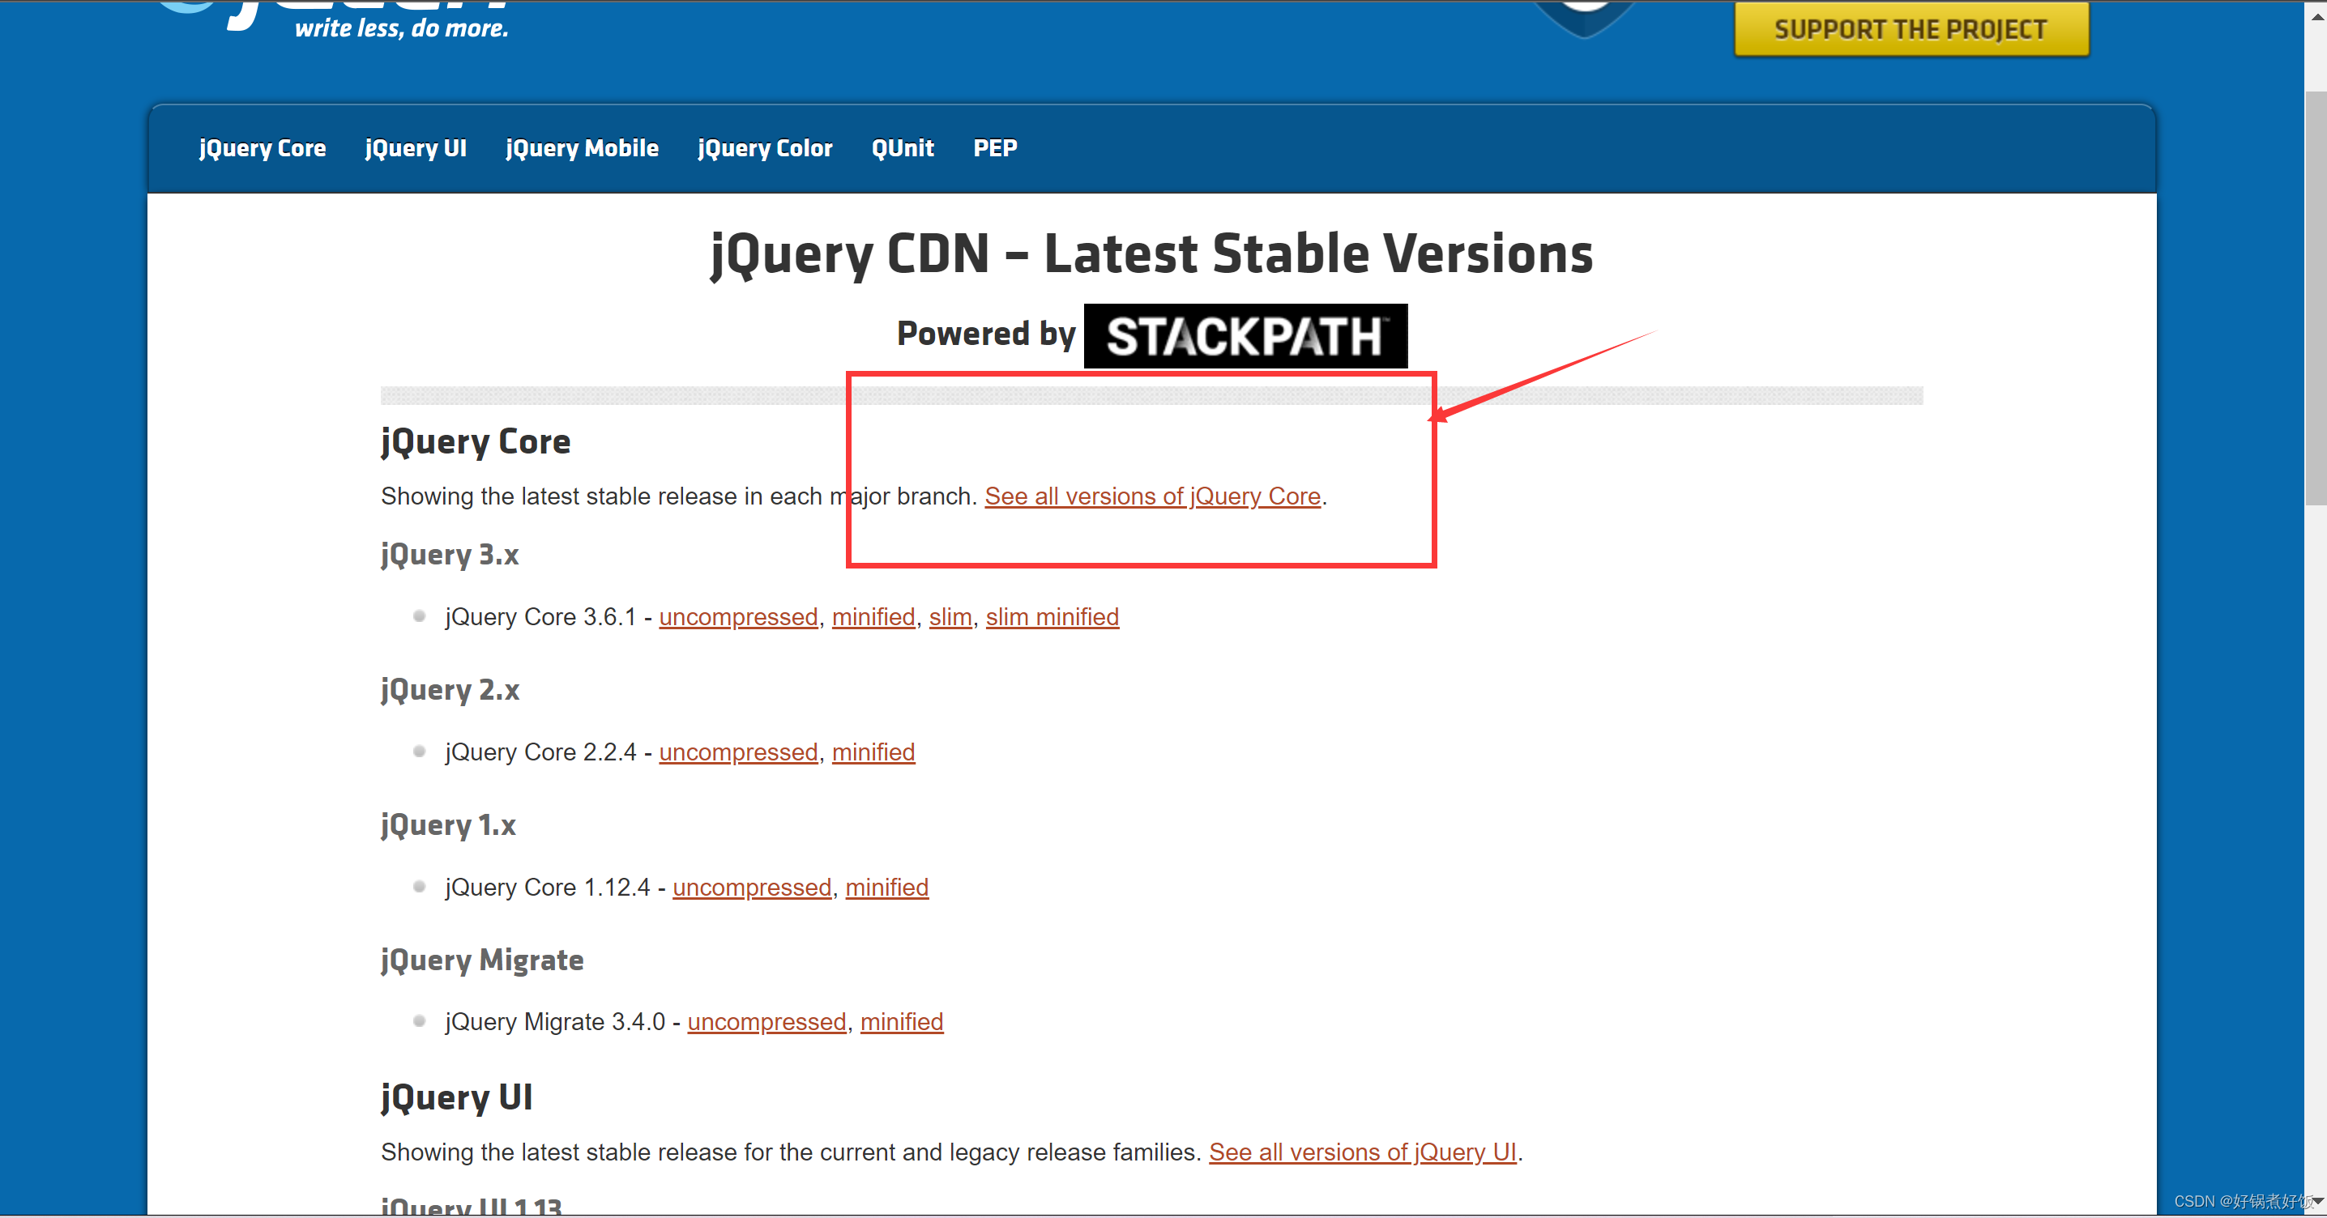Open See all versions of jQuery Core
The width and height of the screenshot is (2327, 1218).
pyautogui.click(x=1152, y=496)
